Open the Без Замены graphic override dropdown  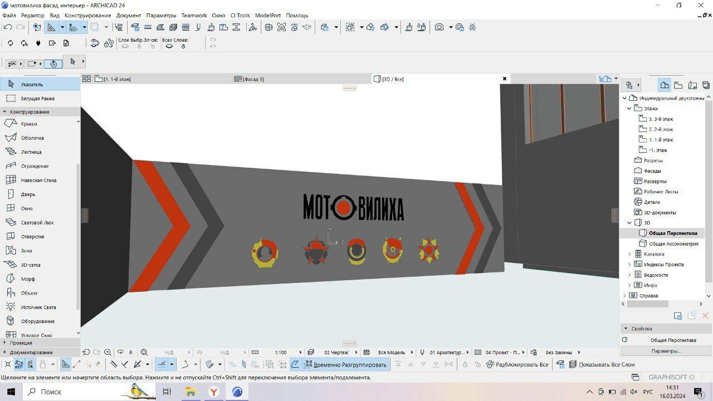click(556, 353)
